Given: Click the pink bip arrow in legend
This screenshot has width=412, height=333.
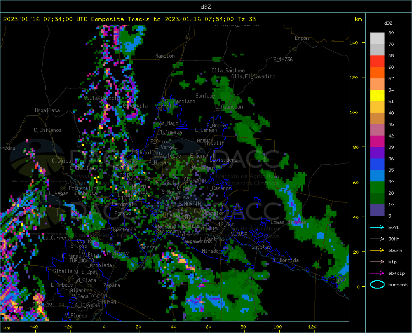Looking at the screenshot, I should coord(377,262).
